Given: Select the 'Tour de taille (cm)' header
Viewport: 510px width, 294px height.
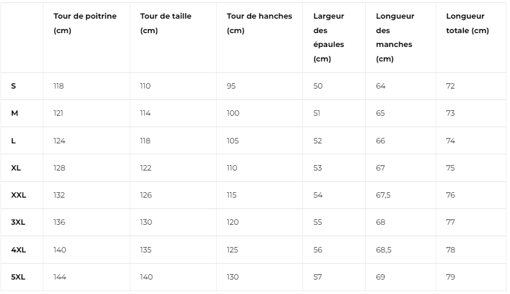Looking at the screenshot, I should click(165, 23).
